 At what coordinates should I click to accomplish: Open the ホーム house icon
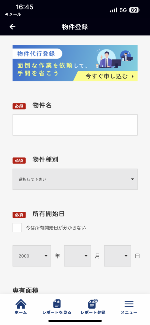(21, 304)
